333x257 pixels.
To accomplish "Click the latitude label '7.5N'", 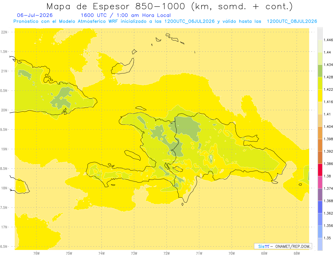I will click(x=4, y=208).
